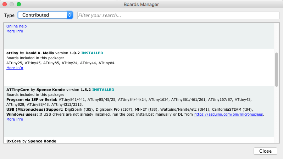Select the DxCore by Spence Konde entry

click(x=139, y=140)
